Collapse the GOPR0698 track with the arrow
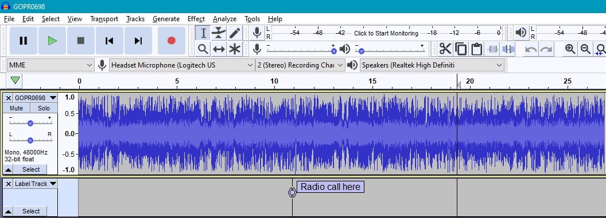The image size is (606, 218). (9, 169)
